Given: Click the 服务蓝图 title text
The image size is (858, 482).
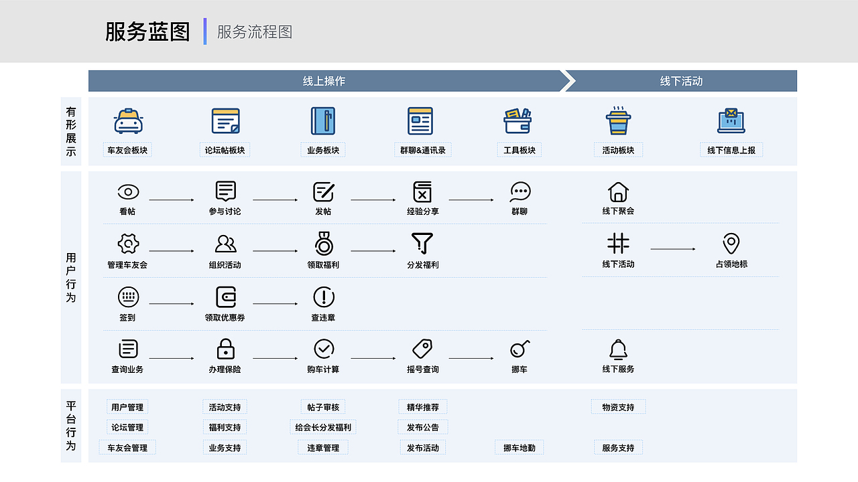Looking at the screenshot, I should pyautogui.click(x=147, y=31).
